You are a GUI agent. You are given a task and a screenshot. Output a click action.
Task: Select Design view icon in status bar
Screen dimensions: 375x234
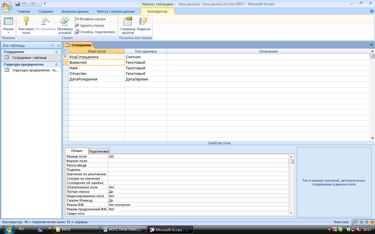point(372,222)
